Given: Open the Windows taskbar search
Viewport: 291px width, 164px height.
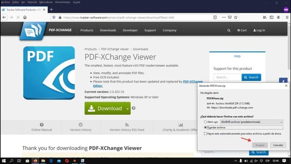Looking at the screenshot, I should pos(11,161).
